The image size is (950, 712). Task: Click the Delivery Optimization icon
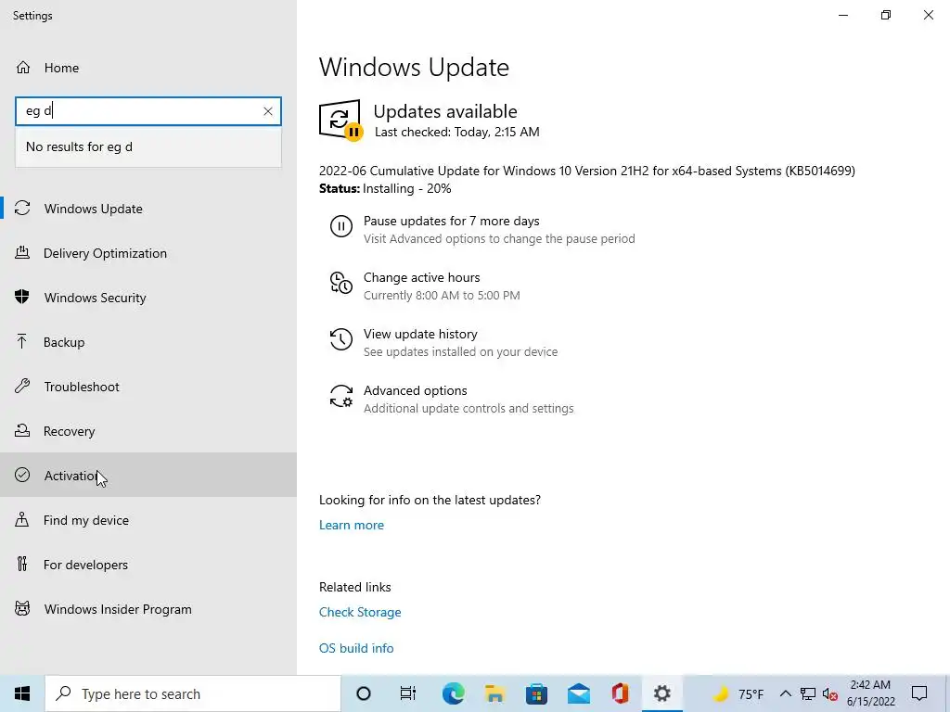tap(22, 253)
